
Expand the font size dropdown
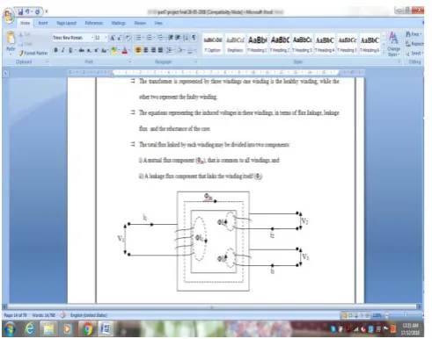click(106, 38)
